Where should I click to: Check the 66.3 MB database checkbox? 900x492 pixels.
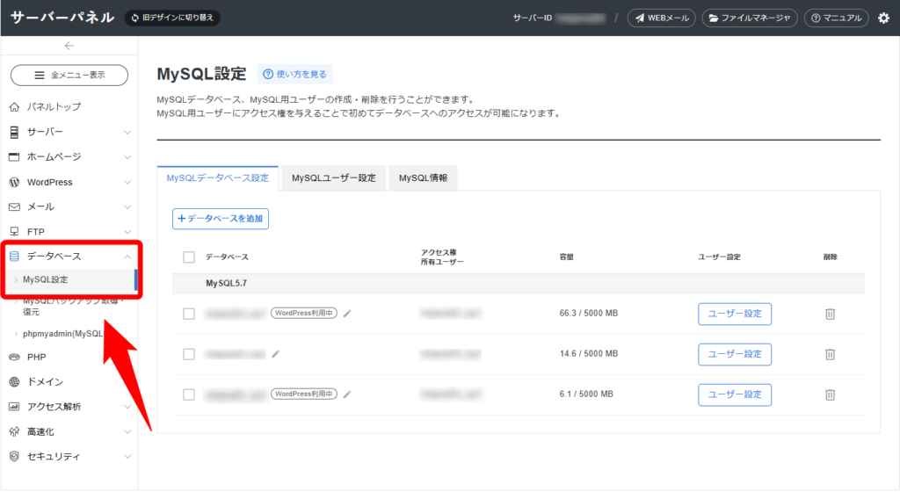pyautogui.click(x=189, y=314)
